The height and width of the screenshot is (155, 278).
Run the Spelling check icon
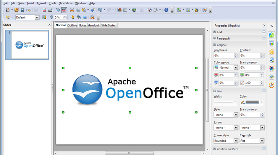coord(58,10)
